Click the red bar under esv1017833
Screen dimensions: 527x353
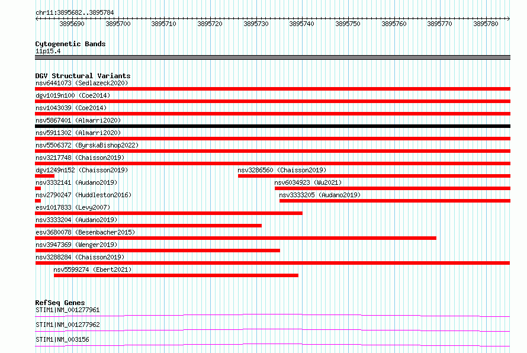tap(169, 213)
